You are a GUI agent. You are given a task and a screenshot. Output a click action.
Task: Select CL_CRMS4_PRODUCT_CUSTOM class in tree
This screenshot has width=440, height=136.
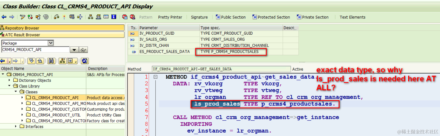(59, 109)
